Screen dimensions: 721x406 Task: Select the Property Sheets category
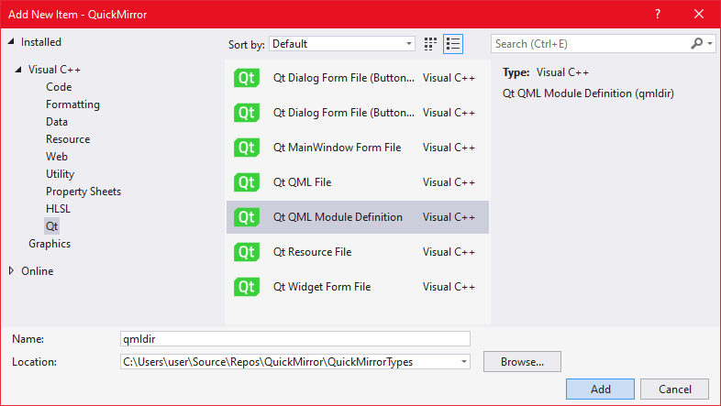pyautogui.click(x=83, y=192)
